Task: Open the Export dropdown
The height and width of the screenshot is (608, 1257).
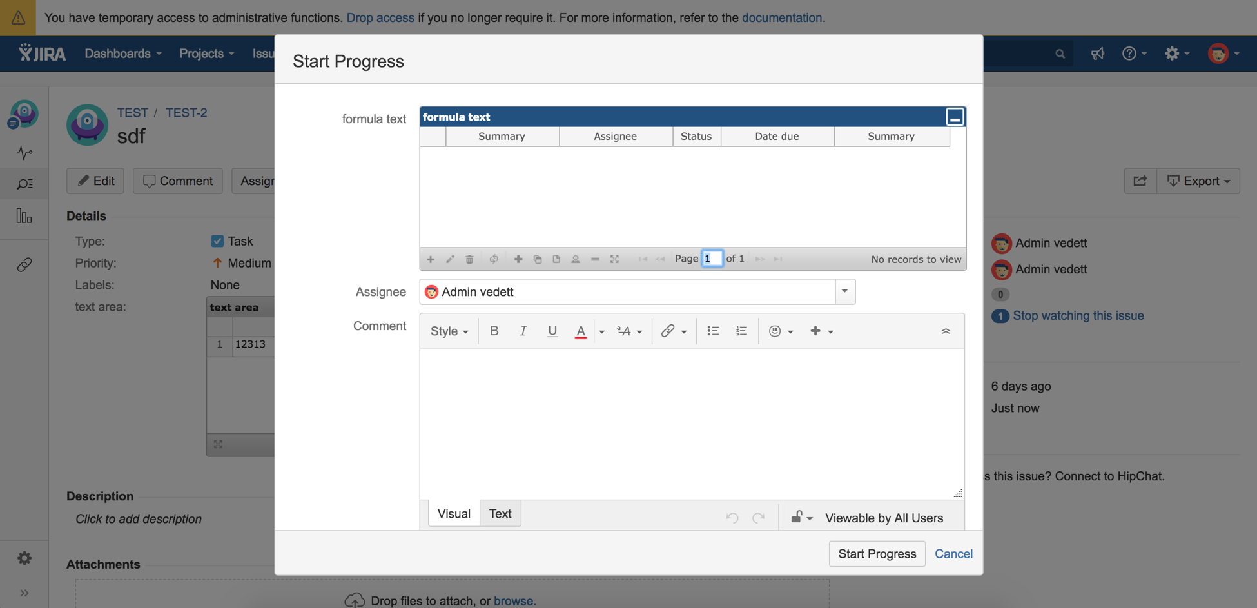Action: point(1198,181)
